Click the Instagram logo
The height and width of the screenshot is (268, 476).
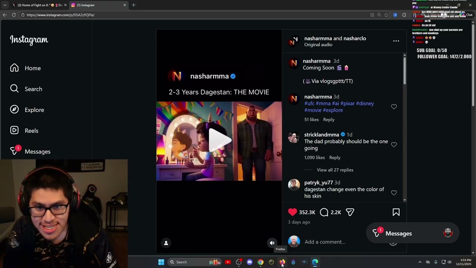29,40
